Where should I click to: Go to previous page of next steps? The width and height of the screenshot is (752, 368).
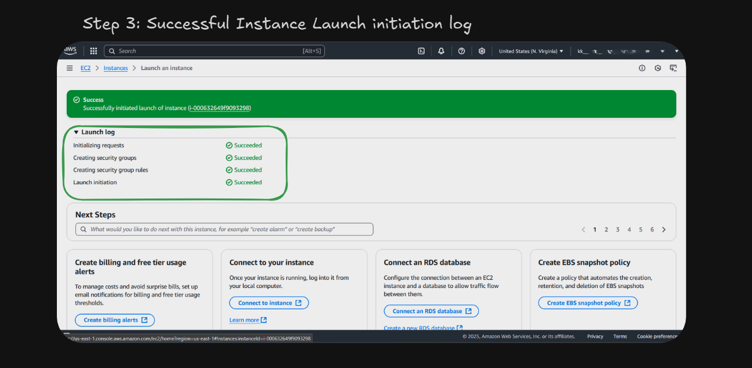[x=583, y=229]
